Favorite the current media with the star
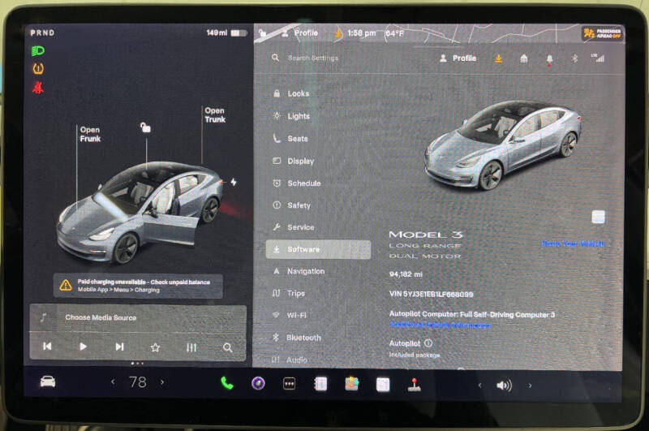Screen dimensions: 649x431 point(155,347)
